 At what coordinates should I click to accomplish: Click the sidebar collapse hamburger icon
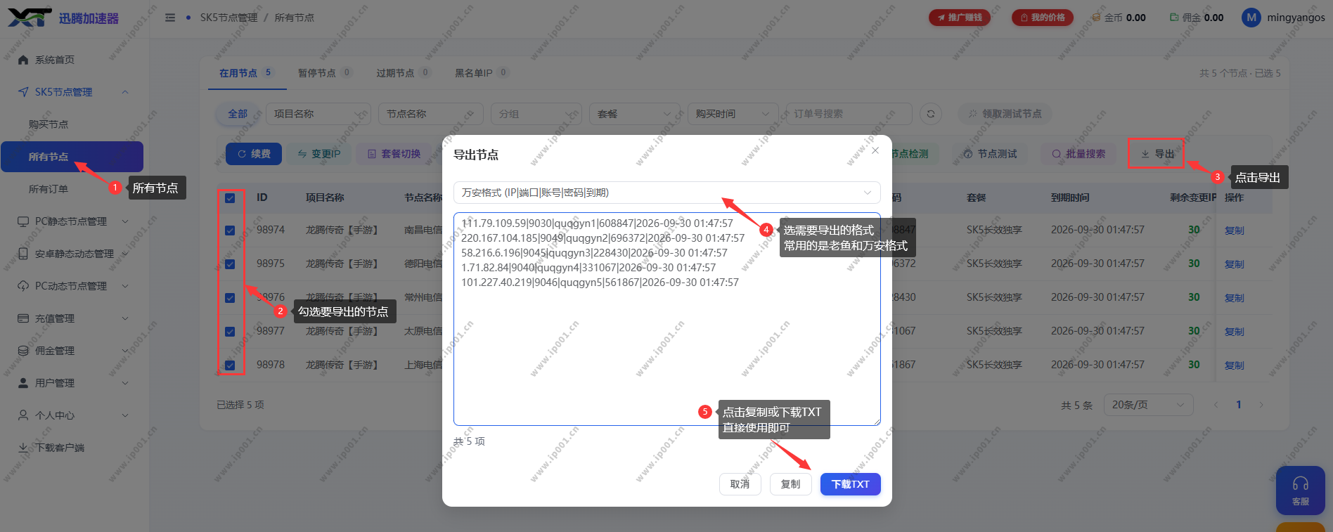[170, 18]
